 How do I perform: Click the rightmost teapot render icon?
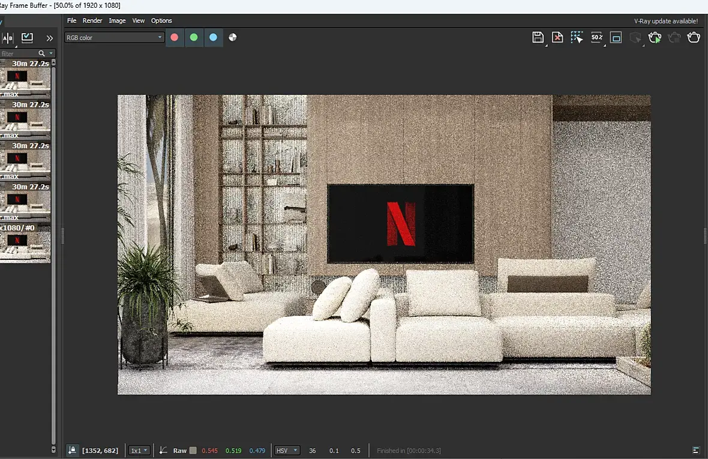tap(694, 37)
